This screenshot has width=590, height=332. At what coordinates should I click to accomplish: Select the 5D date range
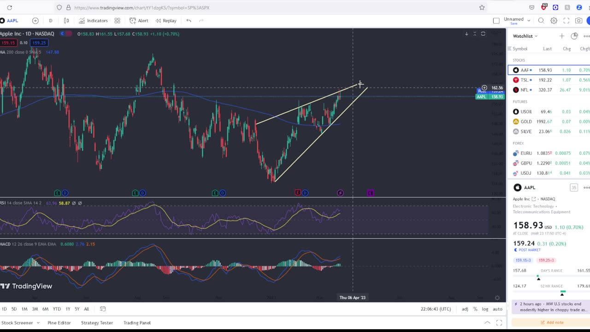14,309
